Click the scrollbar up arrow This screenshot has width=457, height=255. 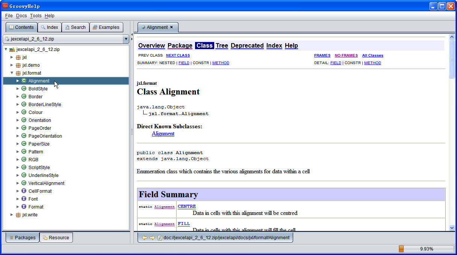tap(452, 37)
